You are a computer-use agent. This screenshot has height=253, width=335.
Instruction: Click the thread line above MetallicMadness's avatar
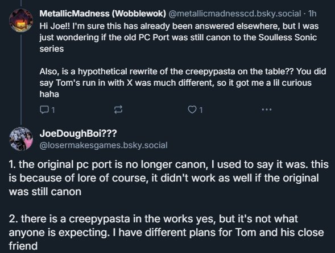pos(21,3)
